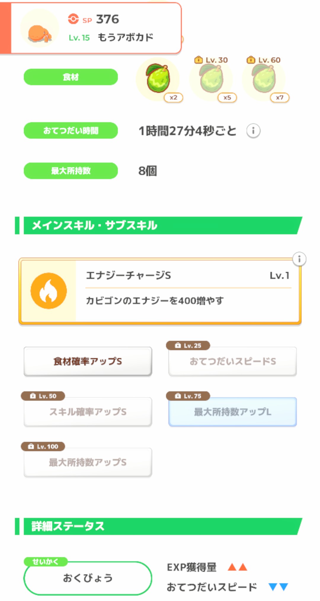The image size is (320, 601).
Task: Tap the エナジーチャージS main skill card
Action: (187, 291)
